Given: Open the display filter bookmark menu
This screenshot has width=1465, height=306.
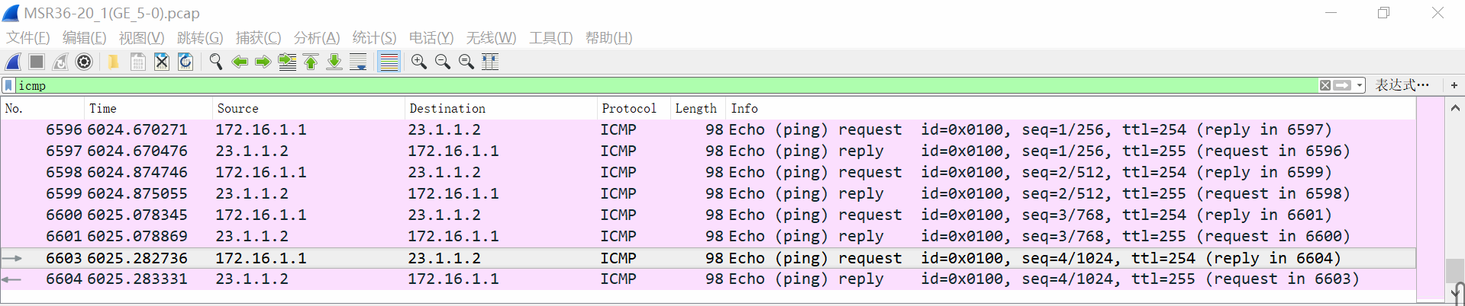Looking at the screenshot, I should tap(8, 85).
